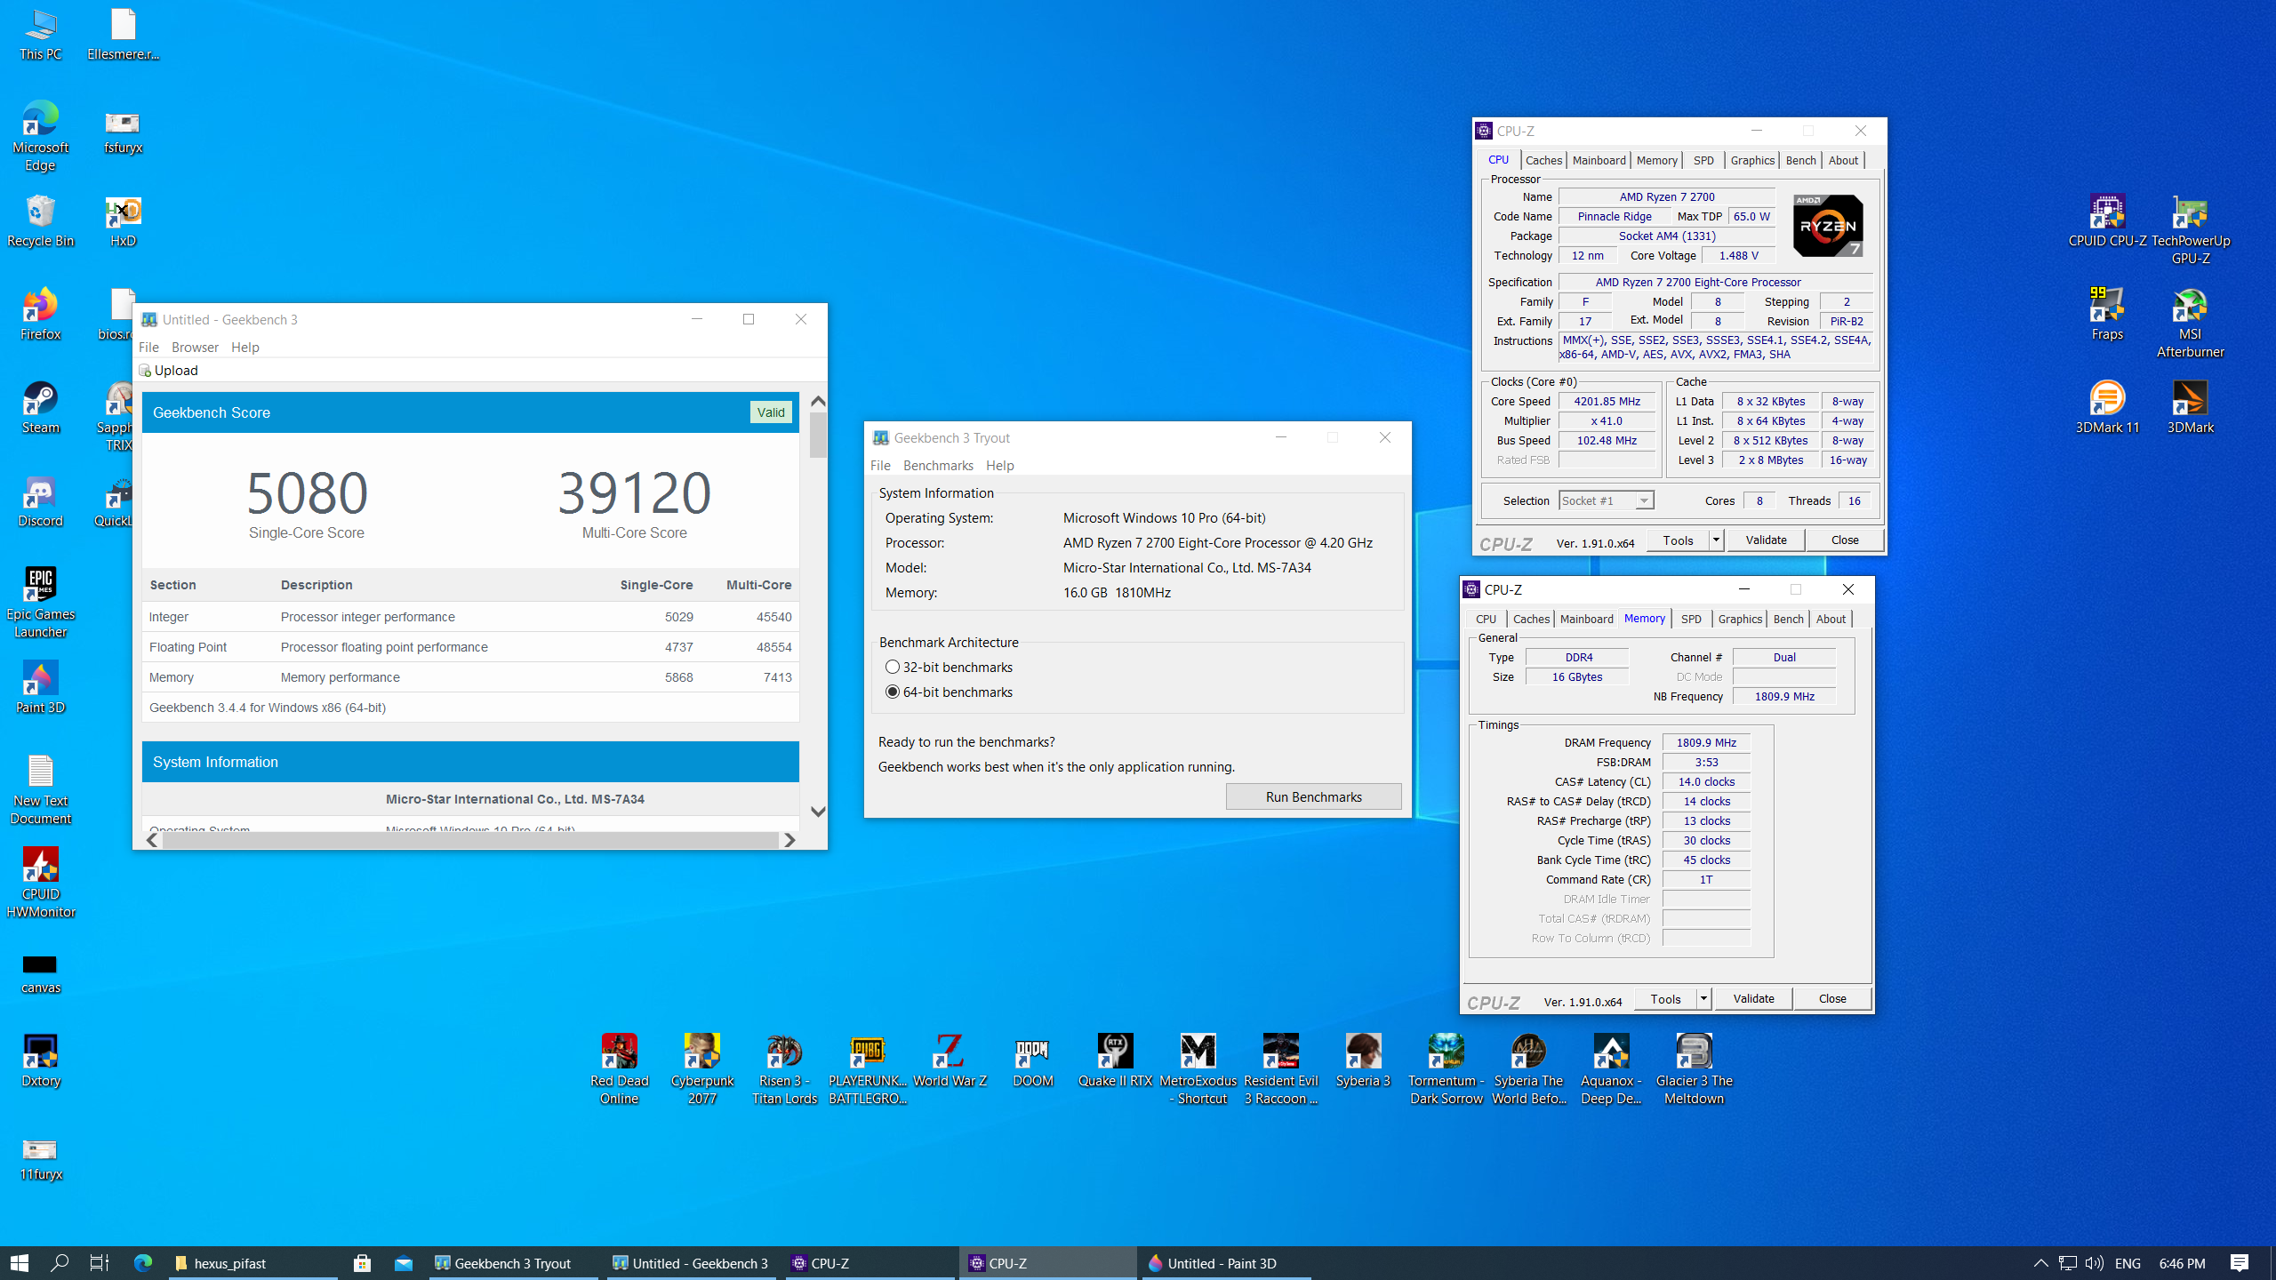Open the volume control in system tray
Screen dimensions: 2276x1280
2094,1263
